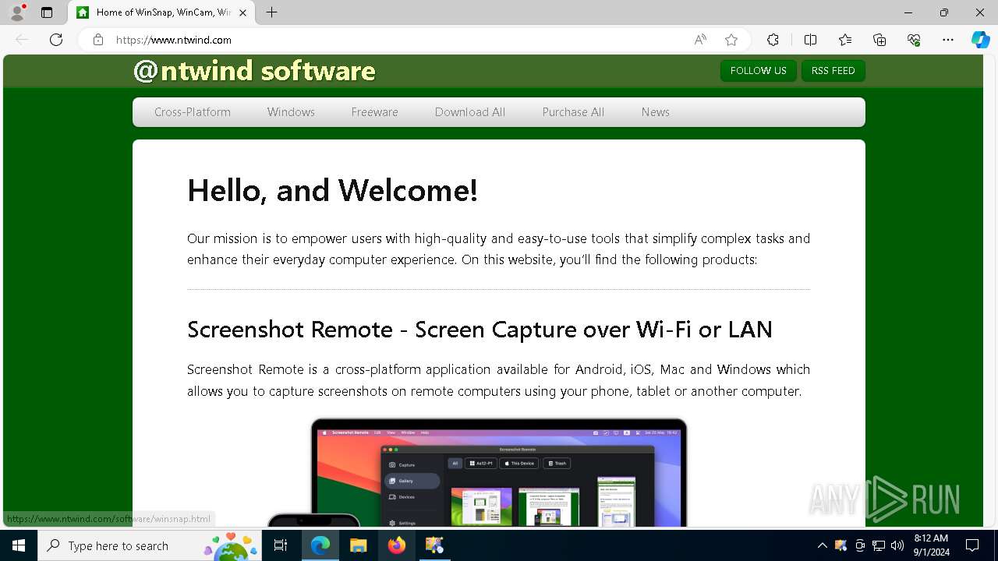Open the News menu item
The image size is (998, 561).
[x=656, y=112]
